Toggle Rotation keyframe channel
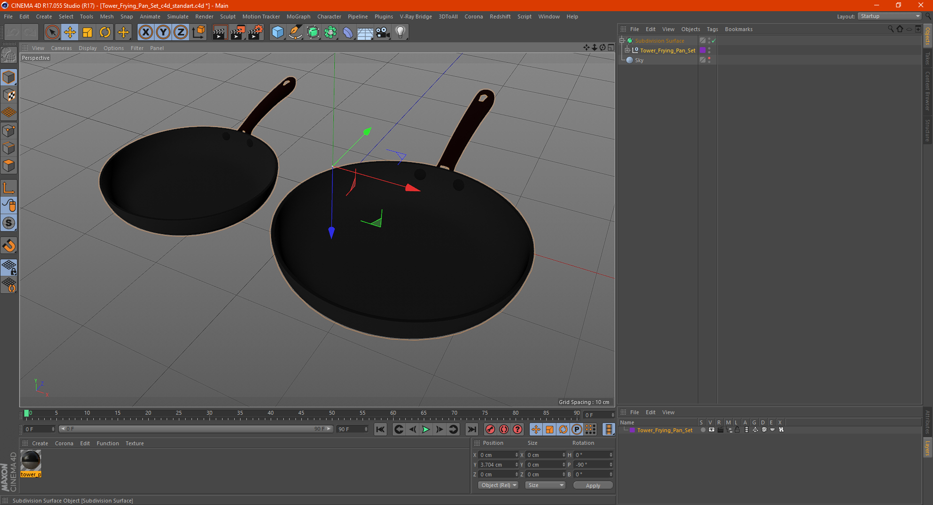Image resolution: width=933 pixels, height=505 pixels. 563,429
